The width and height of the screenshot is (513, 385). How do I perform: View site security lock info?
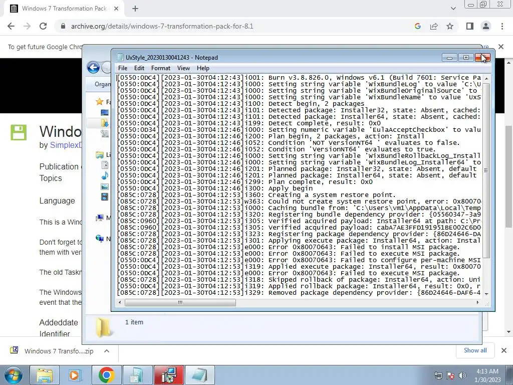click(x=63, y=26)
